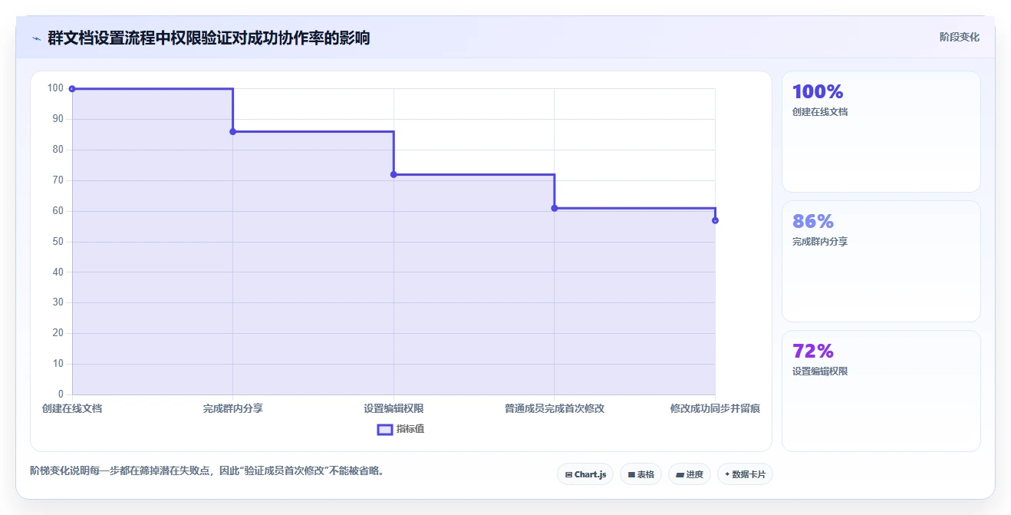This screenshot has height=515, width=1011.
Task: Click the 阶段变化 label in header
Action: (960, 37)
